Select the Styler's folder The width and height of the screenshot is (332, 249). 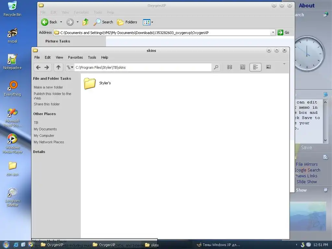click(x=97, y=83)
